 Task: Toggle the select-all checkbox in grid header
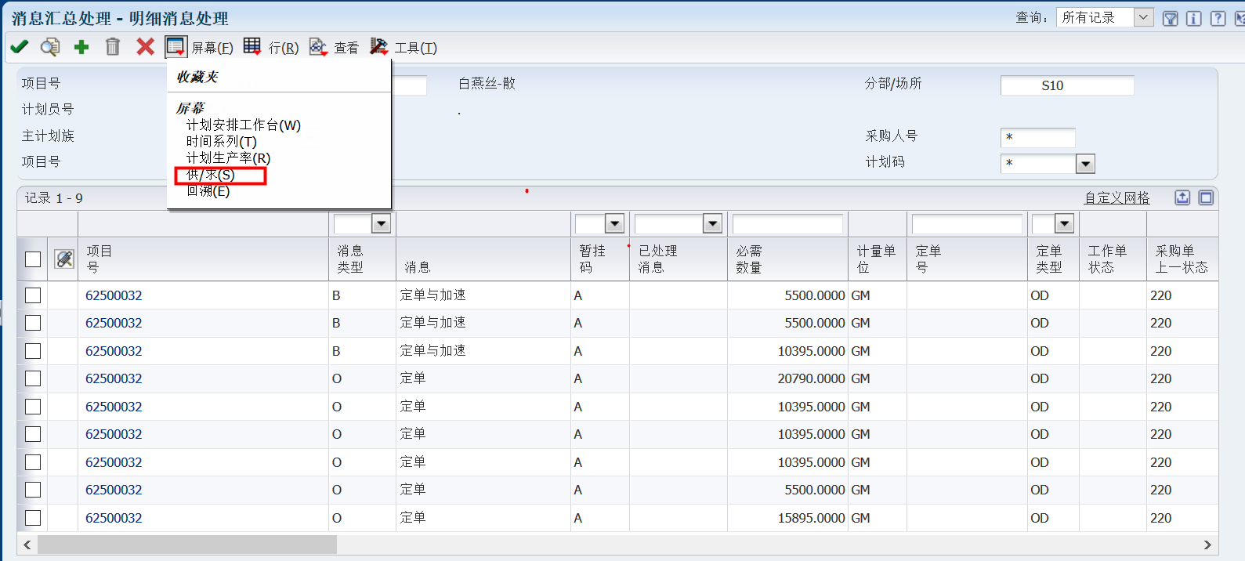pos(33,259)
